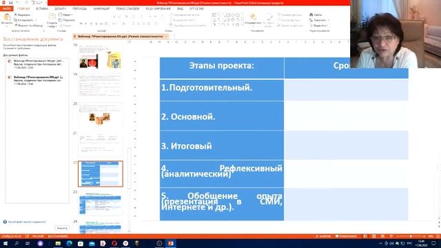Open the ПЕРЕХОДЫ ribbon tab
Screen dimensions: 441x248
pos(80,9)
